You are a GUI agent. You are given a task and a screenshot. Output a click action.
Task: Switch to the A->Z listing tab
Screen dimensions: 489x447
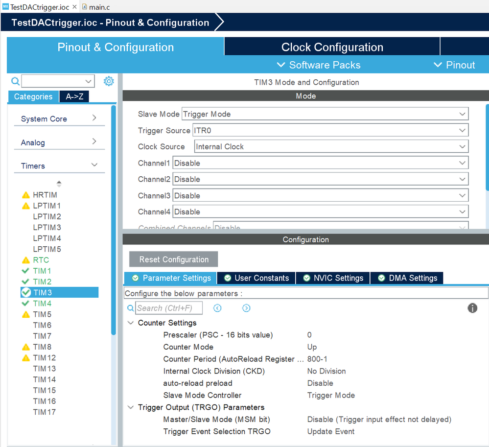pyautogui.click(x=74, y=96)
